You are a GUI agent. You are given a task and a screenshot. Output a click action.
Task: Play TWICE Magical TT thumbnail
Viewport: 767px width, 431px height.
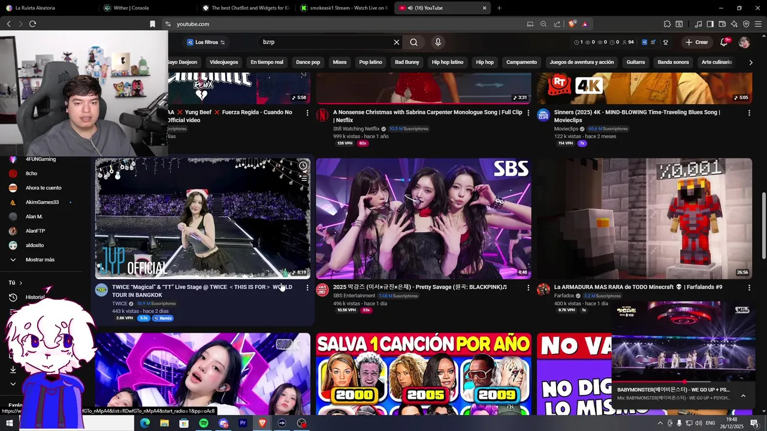[203, 218]
